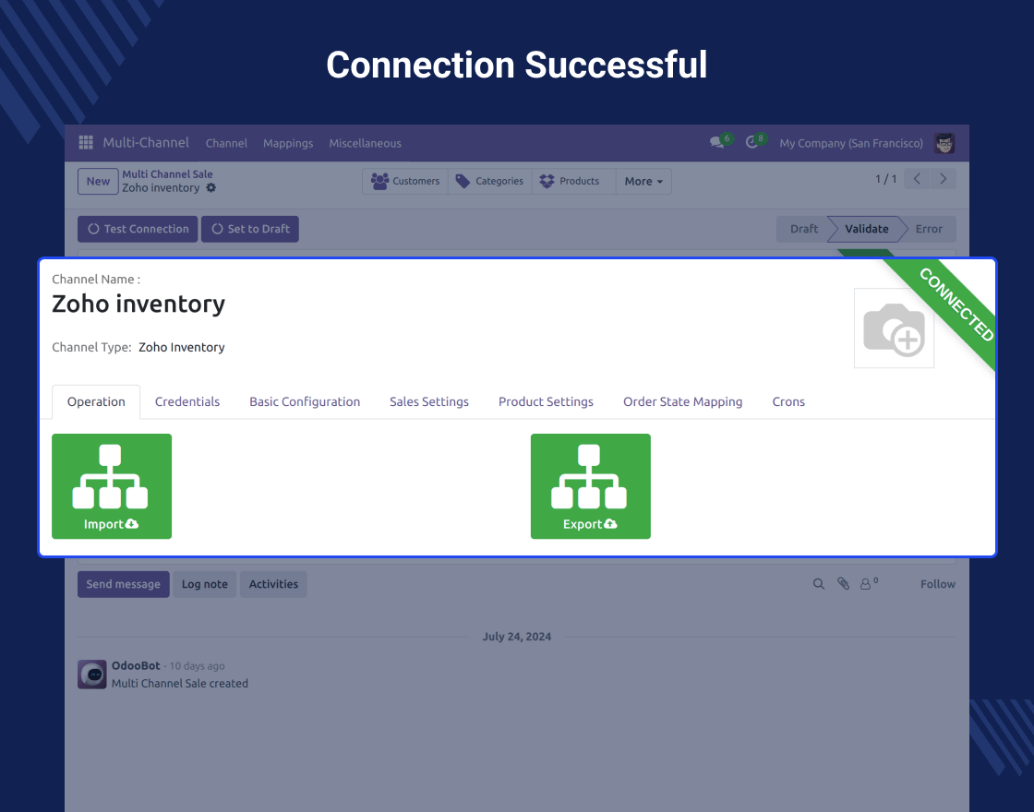Switch to the Credentials tab
The width and height of the screenshot is (1034, 812).
pos(187,402)
